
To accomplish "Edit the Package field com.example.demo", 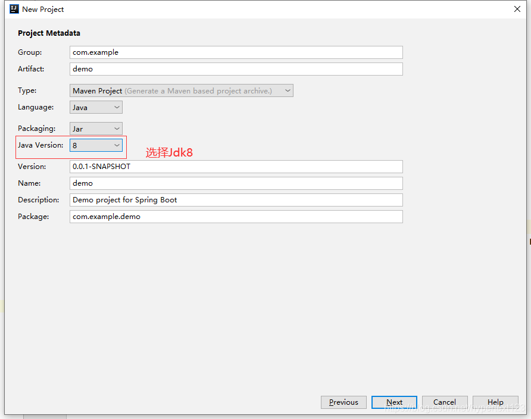I will pyautogui.click(x=236, y=217).
